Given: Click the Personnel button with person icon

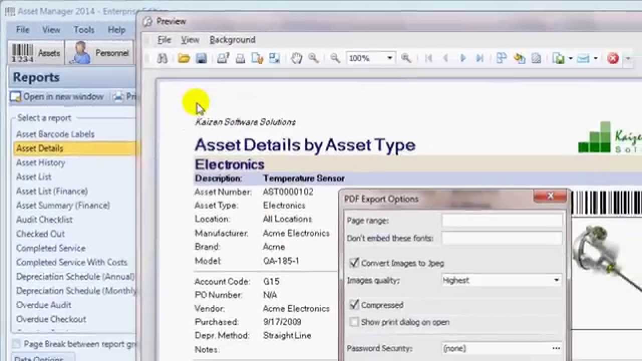Looking at the screenshot, I should pos(100,53).
